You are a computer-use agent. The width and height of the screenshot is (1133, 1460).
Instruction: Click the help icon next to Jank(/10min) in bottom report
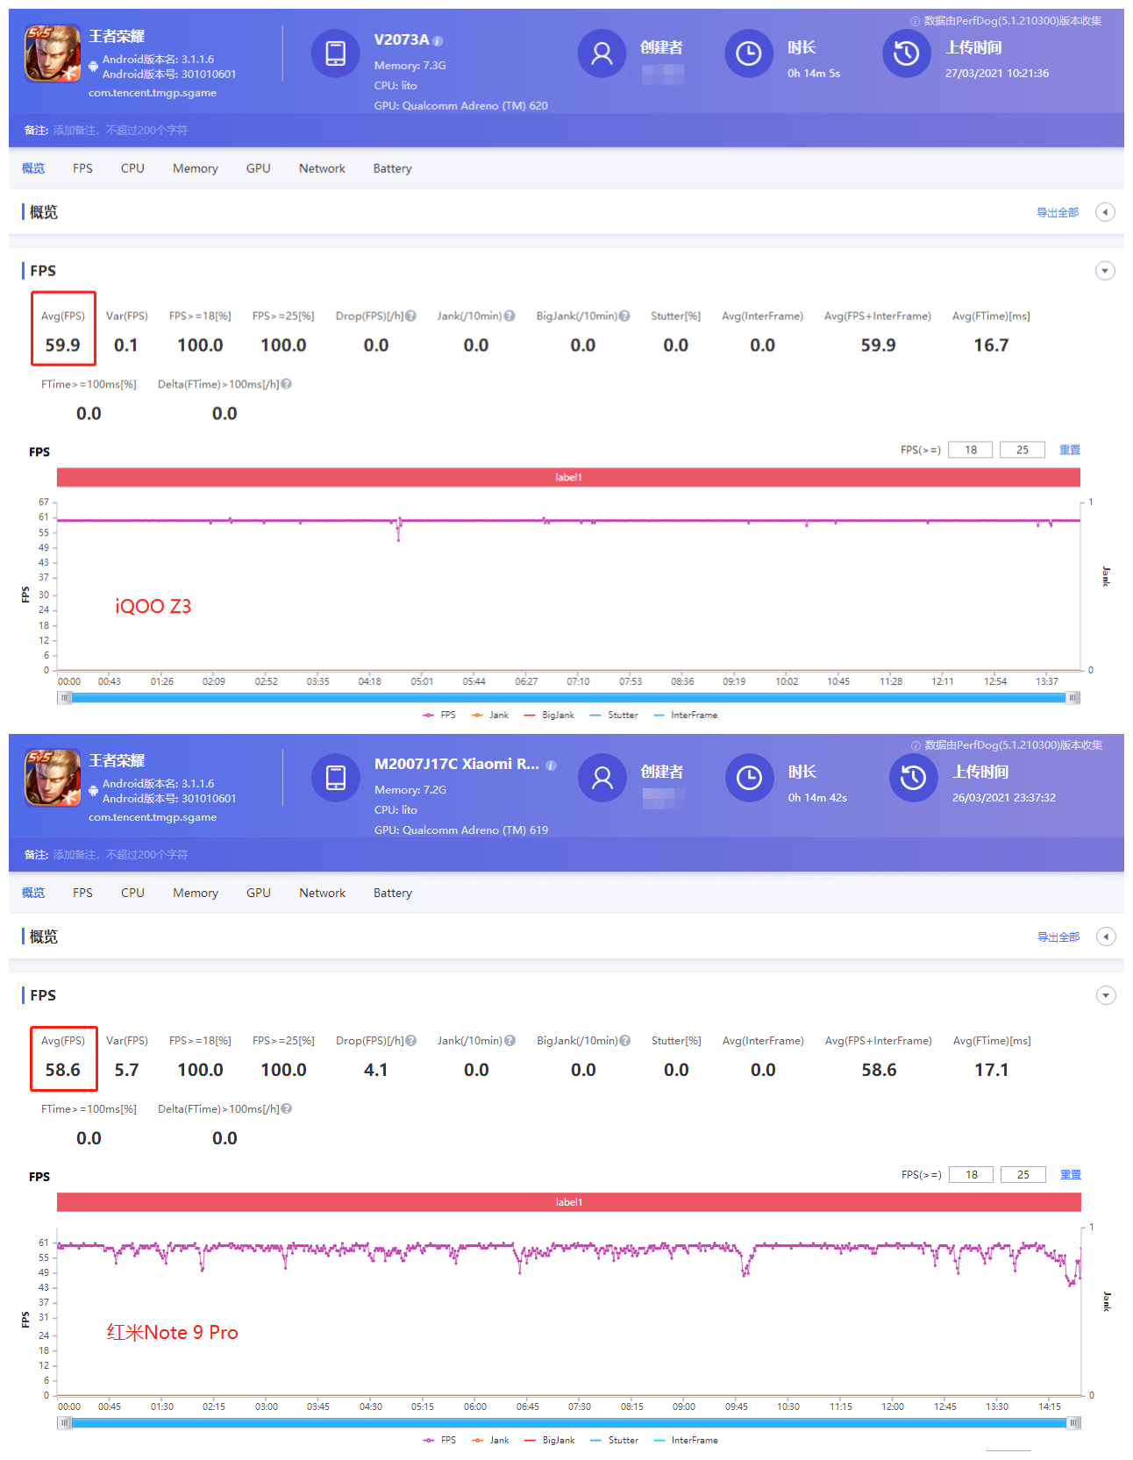(510, 1041)
